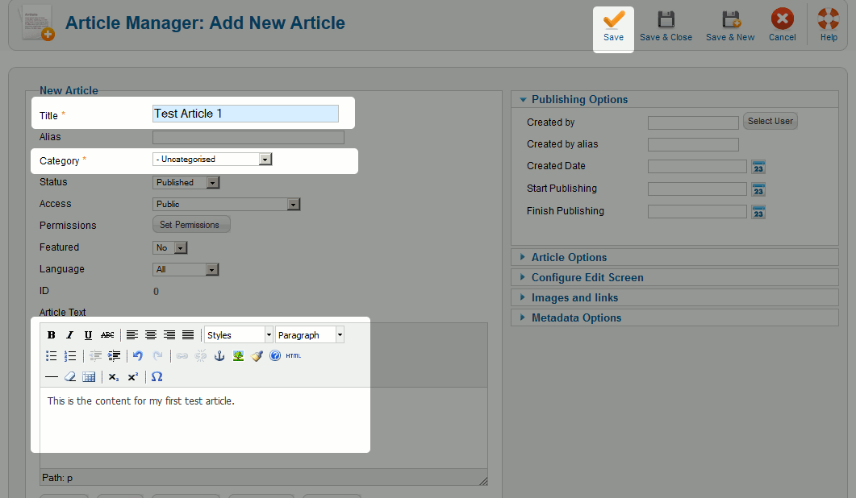The width and height of the screenshot is (856, 498).
Task: Center-align the text
Action: (151, 335)
